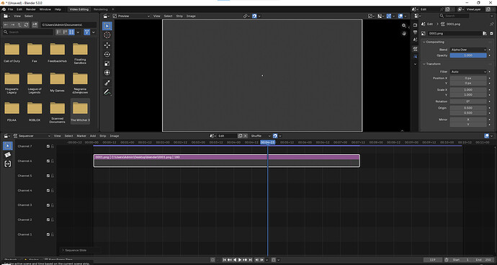The image size is (497, 265).
Task: Select the Box select tool in Preview toolbar
Action: pos(107,26)
